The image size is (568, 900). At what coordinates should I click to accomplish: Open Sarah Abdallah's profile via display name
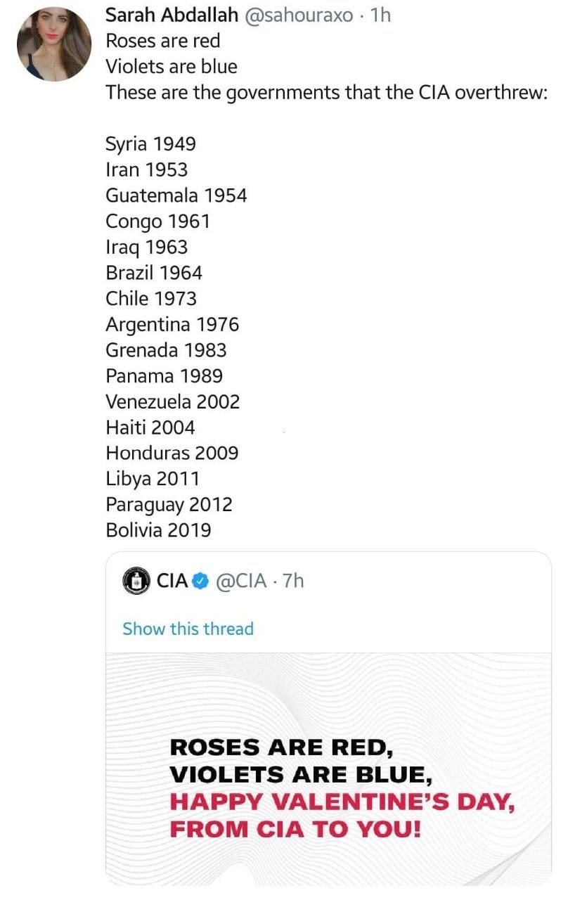(172, 15)
